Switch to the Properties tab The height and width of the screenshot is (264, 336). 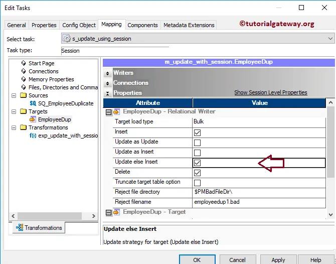point(44,25)
